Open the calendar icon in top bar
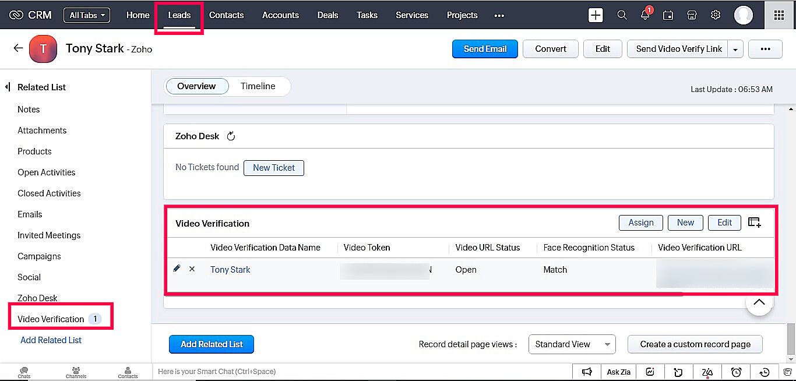Screen dimensions: 796x381 click(668, 15)
